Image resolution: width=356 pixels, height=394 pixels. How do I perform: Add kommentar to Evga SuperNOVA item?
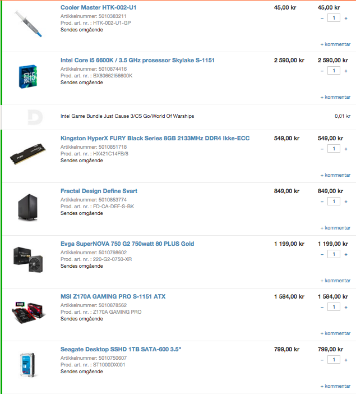(335, 281)
